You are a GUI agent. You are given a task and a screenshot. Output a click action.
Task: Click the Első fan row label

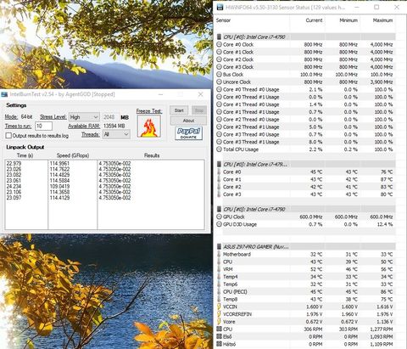227,336
